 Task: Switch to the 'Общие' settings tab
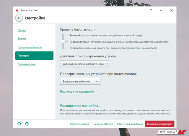coord(22,30)
